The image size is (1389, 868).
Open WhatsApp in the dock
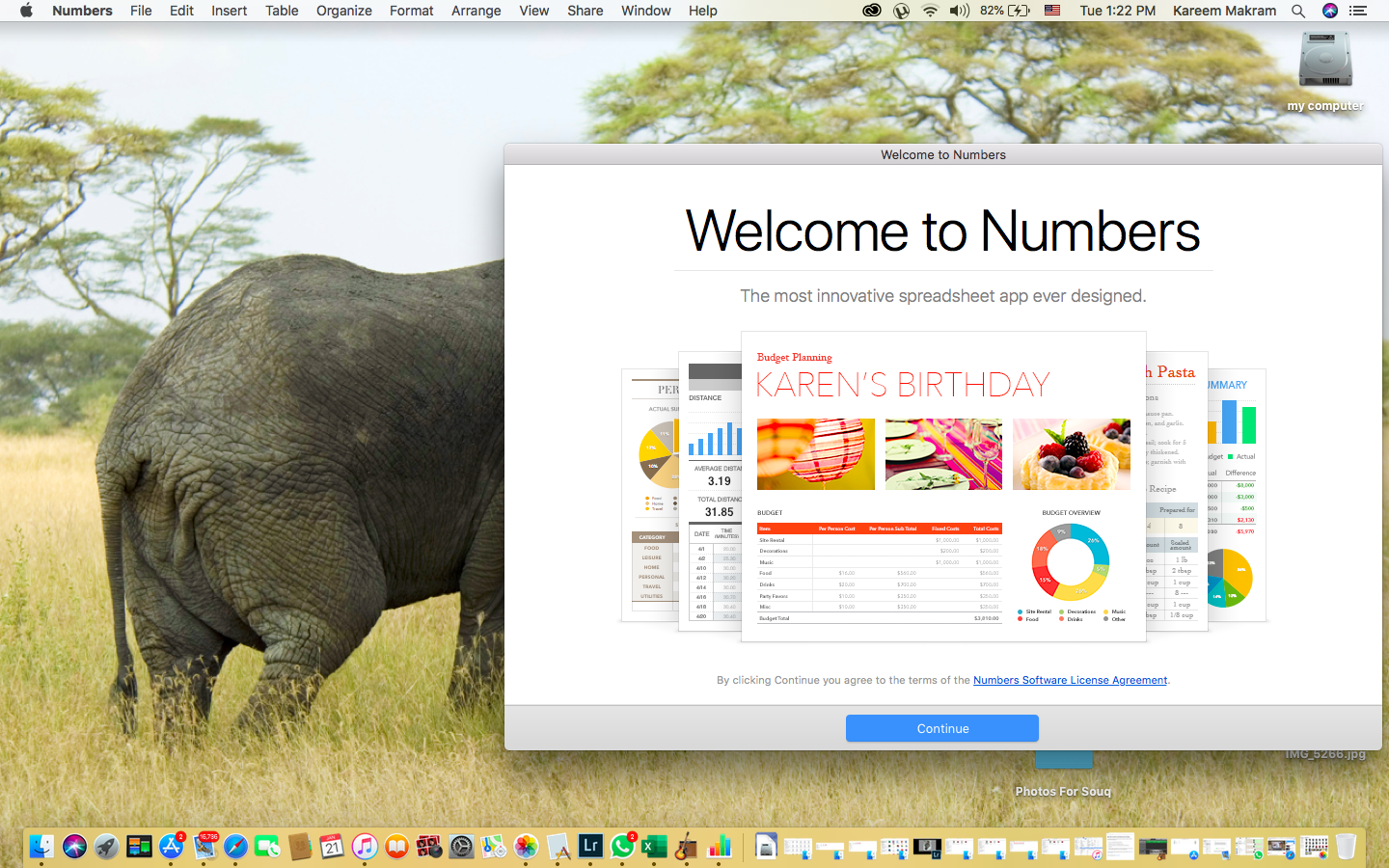point(623,846)
